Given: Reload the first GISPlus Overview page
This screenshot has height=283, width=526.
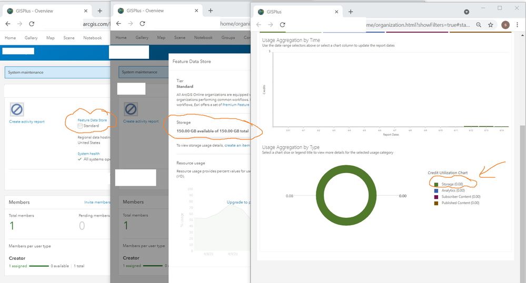Looking at the screenshot, I should [x=32, y=24].
